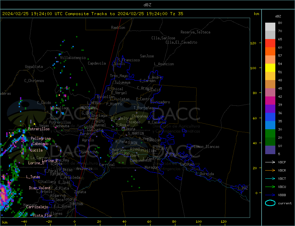The width and height of the screenshot is (295, 226).
Task: Click the Lomas_Blancas map label
Action: (206, 147)
